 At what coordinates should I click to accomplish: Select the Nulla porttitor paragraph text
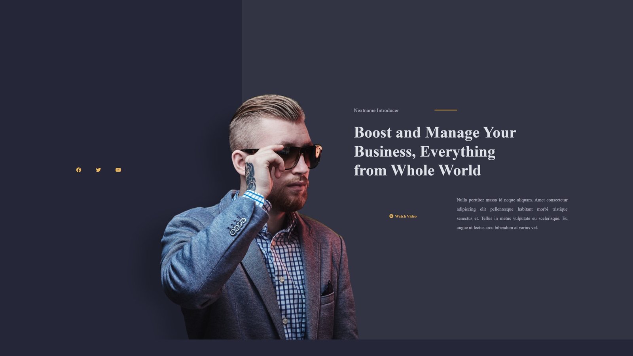(512, 214)
